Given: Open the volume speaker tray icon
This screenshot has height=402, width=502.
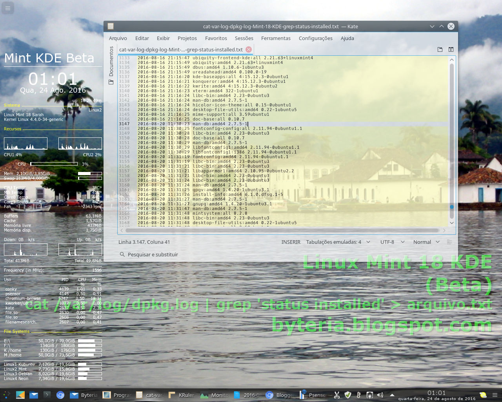Looking at the screenshot, I should (x=380, y=395).
